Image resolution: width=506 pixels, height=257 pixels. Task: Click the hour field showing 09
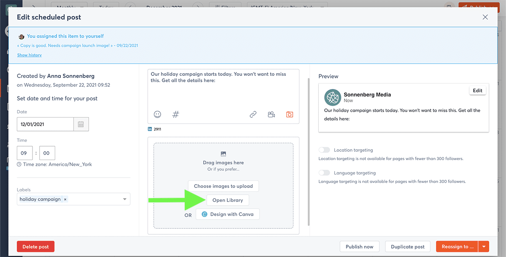point(24,153)
